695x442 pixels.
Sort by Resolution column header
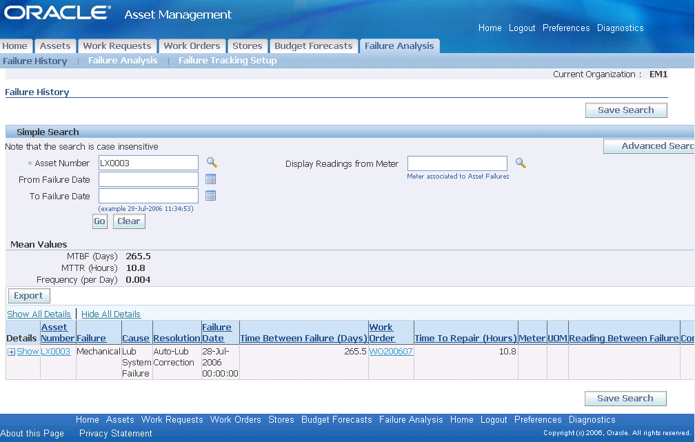177,339
